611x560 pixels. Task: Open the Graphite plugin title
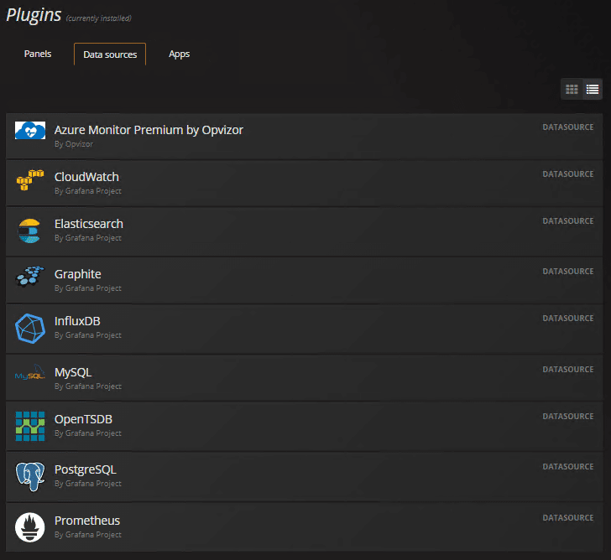click(78, 274)
